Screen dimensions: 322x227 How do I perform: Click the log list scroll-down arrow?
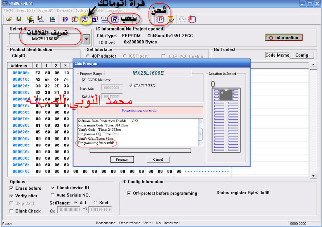click(200, 143)
